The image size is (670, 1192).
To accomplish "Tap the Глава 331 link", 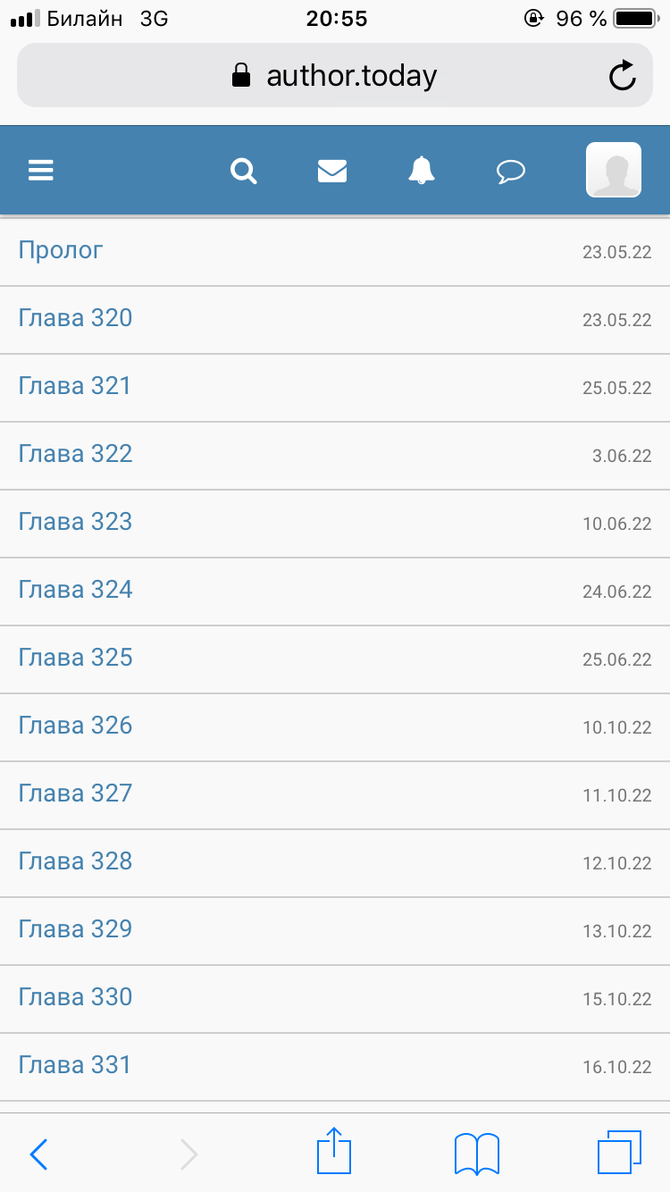I will pos(75,1065).
